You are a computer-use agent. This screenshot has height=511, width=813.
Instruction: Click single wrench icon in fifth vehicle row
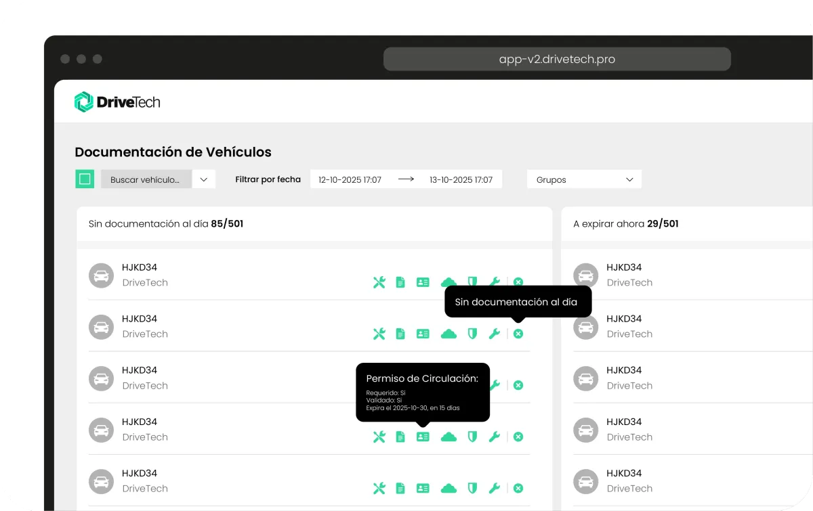(x=495, y=488)
